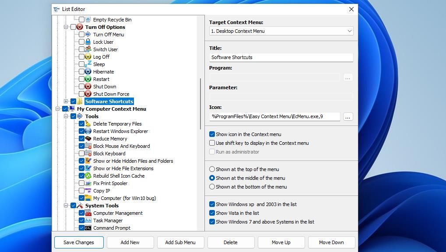Select Shown at the top of the menu
Screen dimensions: 446x252
(x=212, y=169)
